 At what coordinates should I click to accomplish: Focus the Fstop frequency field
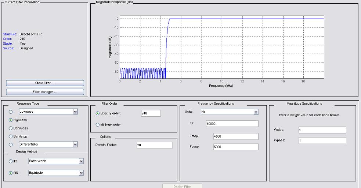pyautogui.click(x=235, y=136)
